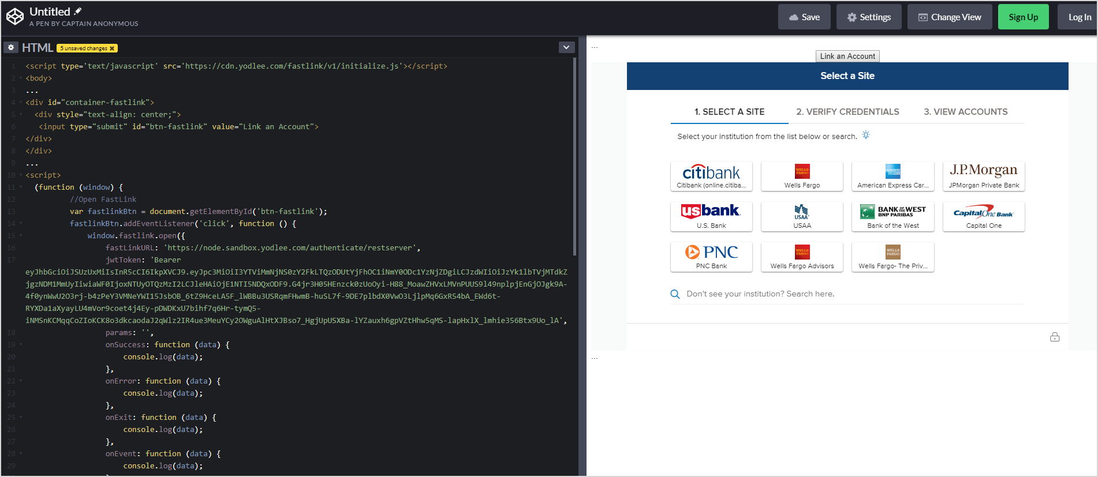Screen dimensions: 1098x477
Task: Click Link an Account button in preview
Action: [847, 56]
